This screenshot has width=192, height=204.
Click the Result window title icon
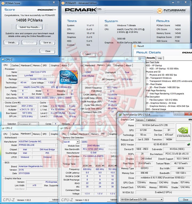pyautogui.click(x=135, y=46)
